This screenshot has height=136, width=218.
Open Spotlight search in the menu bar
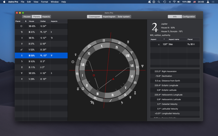pyautogui.click(x=159, y=2)
